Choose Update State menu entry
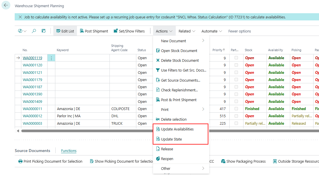This screenshot has height=175, width=319. [x=171, y=139]
